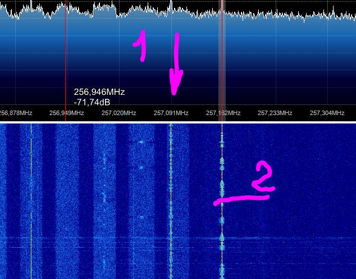Select the 257,020MHz label on frequency scale
This screenshot has height=279, width=356.
(x=119, y=113)
